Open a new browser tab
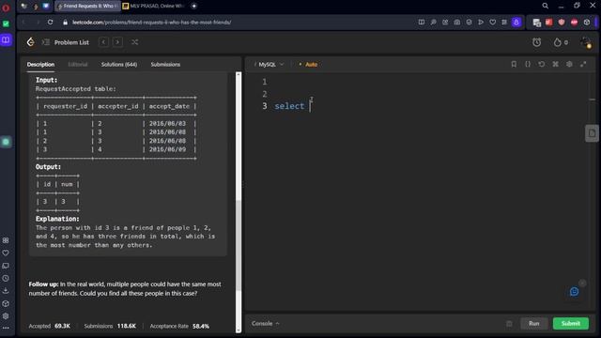Viewport: 601px width, 338px height. (194, 7)
